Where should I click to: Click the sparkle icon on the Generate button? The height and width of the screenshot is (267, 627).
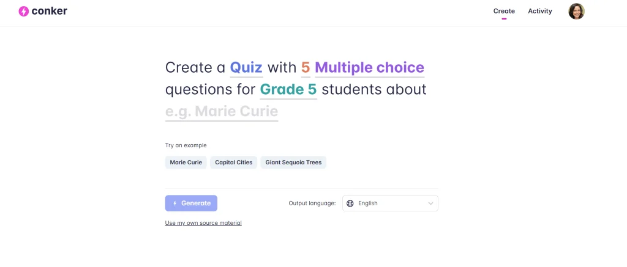(x=175, y=203)
